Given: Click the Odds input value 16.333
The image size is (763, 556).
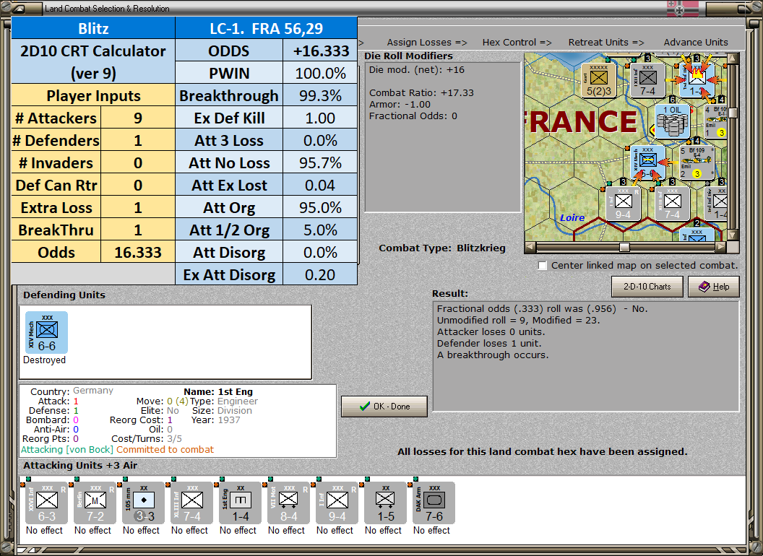Looking at the screenshot, I should pos(138,253).
